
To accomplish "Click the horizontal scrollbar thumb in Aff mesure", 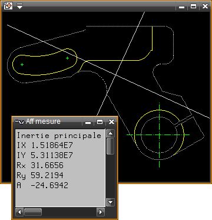I will point(33,212).
